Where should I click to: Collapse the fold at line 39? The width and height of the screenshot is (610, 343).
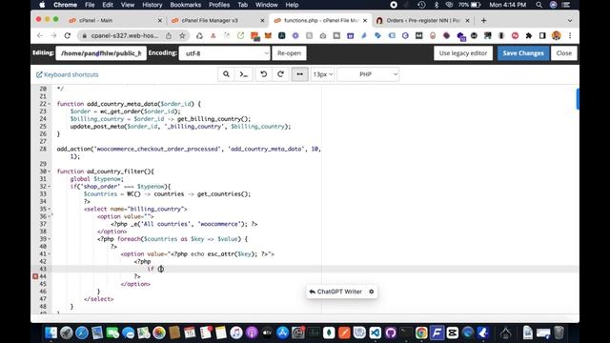(x=50, y=239)
